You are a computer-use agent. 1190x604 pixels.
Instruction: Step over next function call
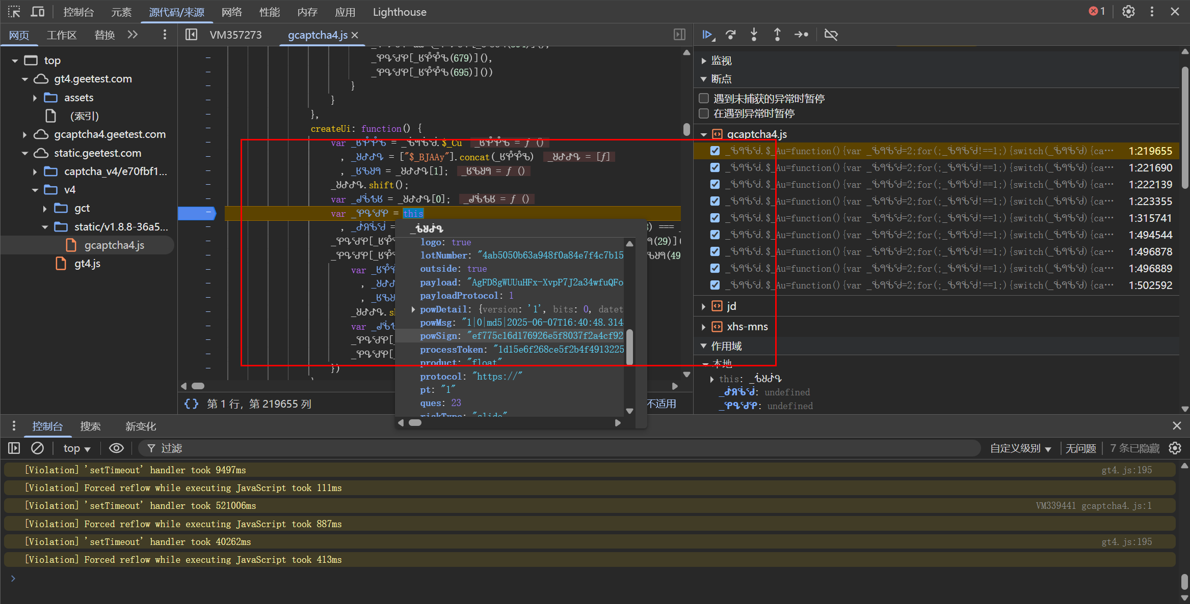click(x=731, y=35)
